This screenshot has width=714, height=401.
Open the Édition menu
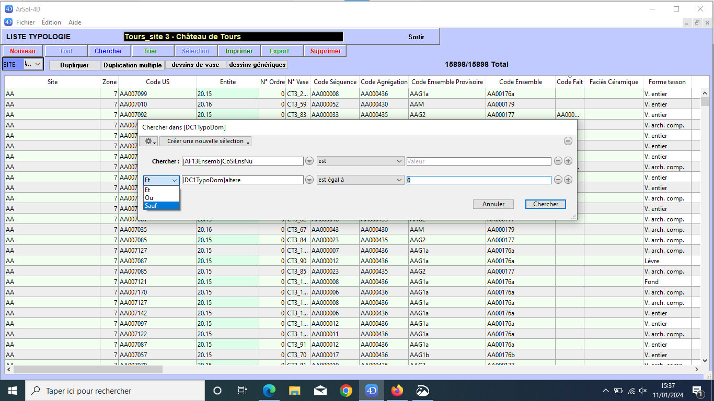coord(51,22)
